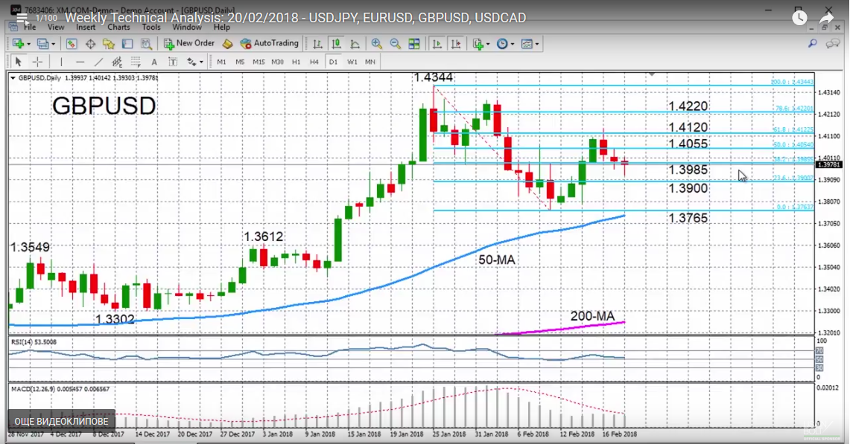
Task: Click the zoom out magnifier icon
Action: [x=394, y=44]
